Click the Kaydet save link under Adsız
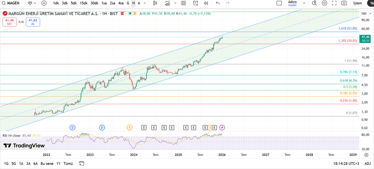The image size is (374, 169). click(292, 5)
